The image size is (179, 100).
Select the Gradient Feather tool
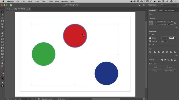point(3,54)
